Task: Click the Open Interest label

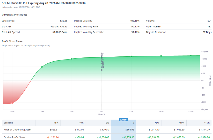Action: pyautogui.click(x=154, y=26)
